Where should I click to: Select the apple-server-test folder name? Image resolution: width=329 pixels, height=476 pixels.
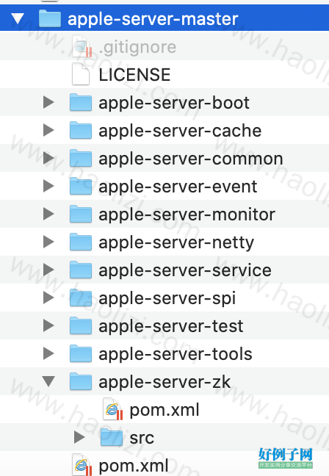pos(171,326)
